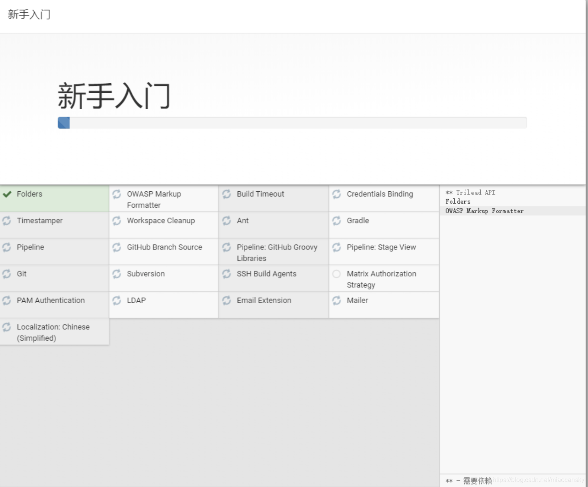Click the spinner icon next to Build Timeout
588x487 pixels.
[227, 194]
